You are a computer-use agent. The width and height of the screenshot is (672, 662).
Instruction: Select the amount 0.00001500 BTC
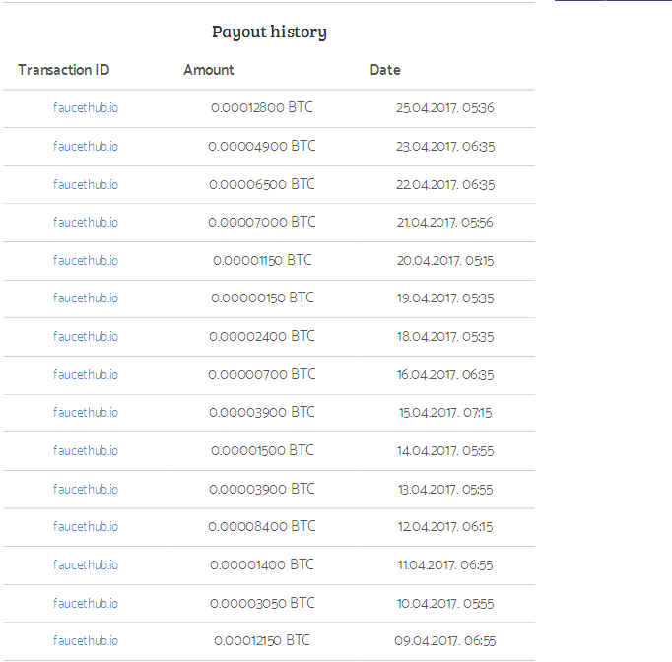(262, 450)
